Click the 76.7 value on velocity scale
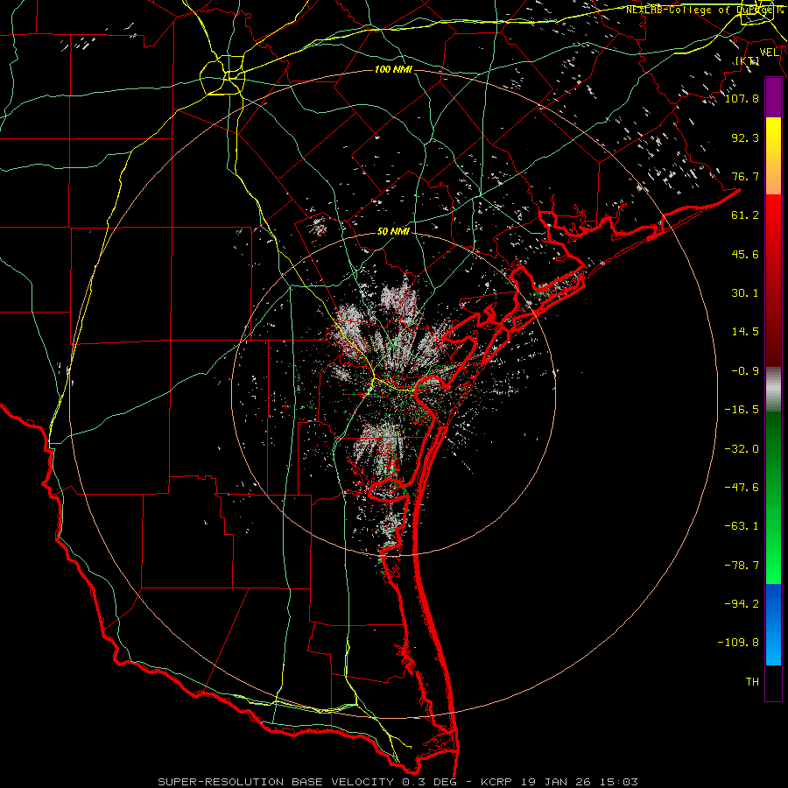 coord(745,176)
